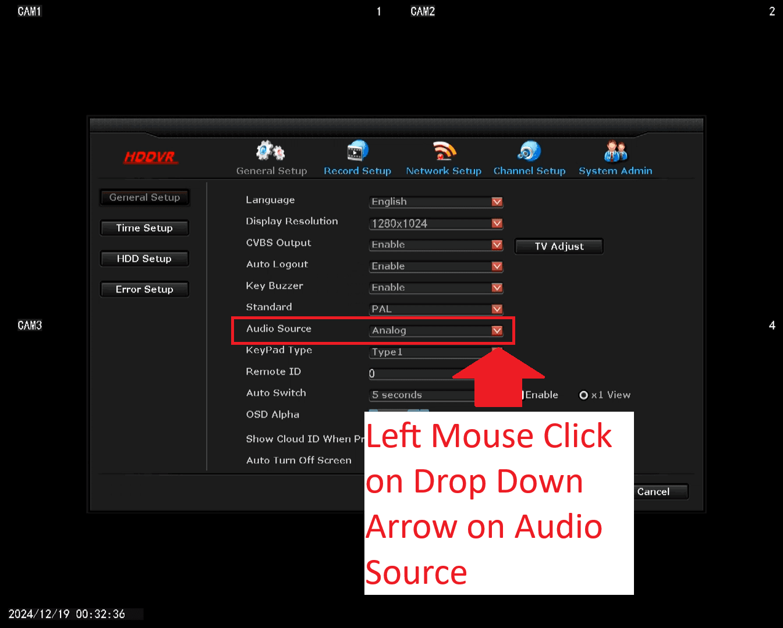Open the Audio Source dropdown arrow
The width and height of the screenshot is (783, 628).
[x=497, y=330]
